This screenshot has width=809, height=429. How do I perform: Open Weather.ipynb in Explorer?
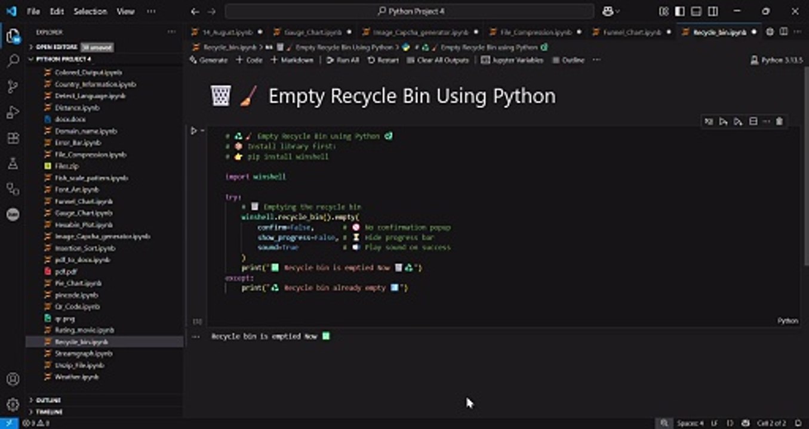pyautogui.click(x=104, y=377)
